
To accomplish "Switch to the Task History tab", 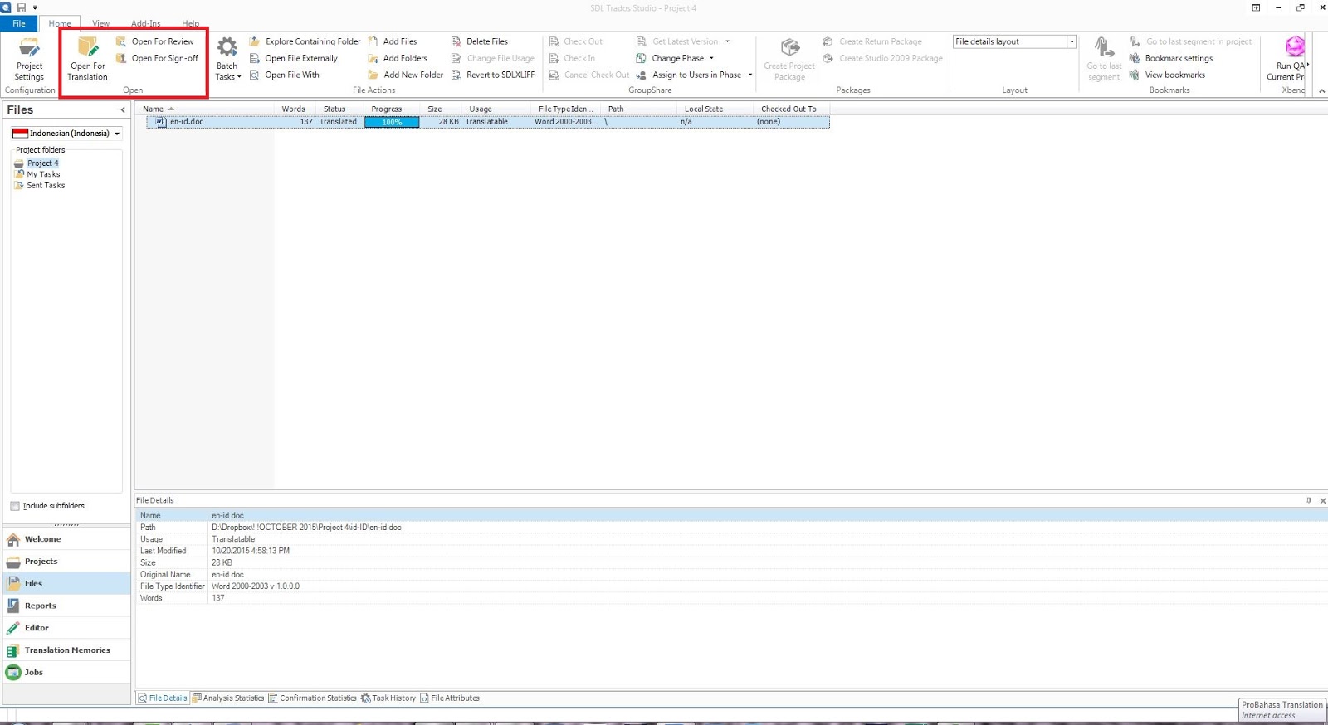I will [388, 698].
